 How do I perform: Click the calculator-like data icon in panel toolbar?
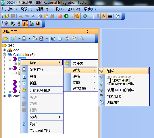tap(41, 38)
